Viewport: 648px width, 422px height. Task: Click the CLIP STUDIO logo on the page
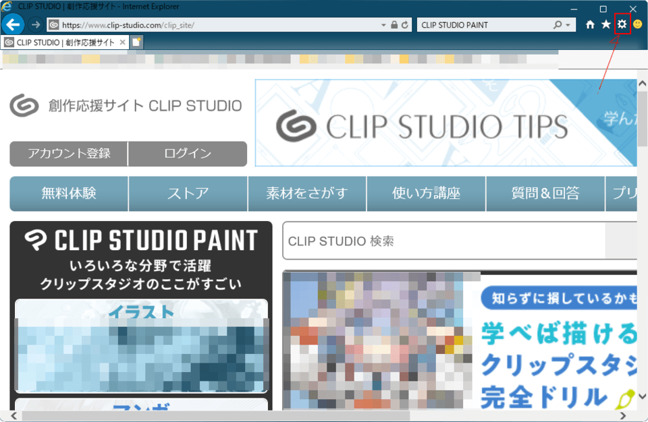(24, 106)
